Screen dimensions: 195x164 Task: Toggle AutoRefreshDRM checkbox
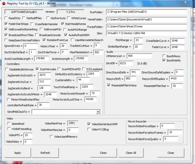click(x=66, y=35)
